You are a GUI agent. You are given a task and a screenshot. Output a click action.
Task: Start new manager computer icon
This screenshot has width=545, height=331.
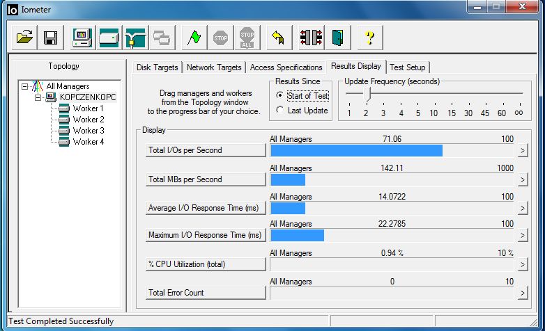point(82,37)
